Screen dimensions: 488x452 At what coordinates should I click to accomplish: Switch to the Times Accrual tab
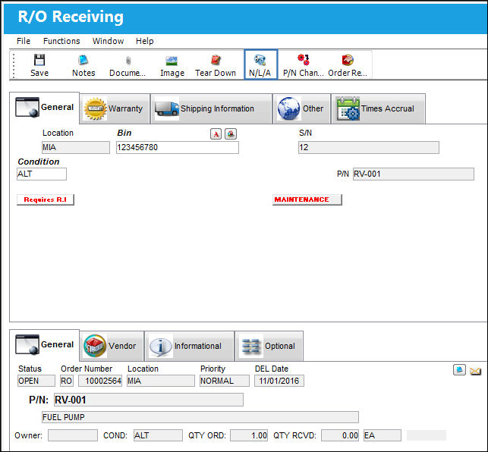click(379, 109)
